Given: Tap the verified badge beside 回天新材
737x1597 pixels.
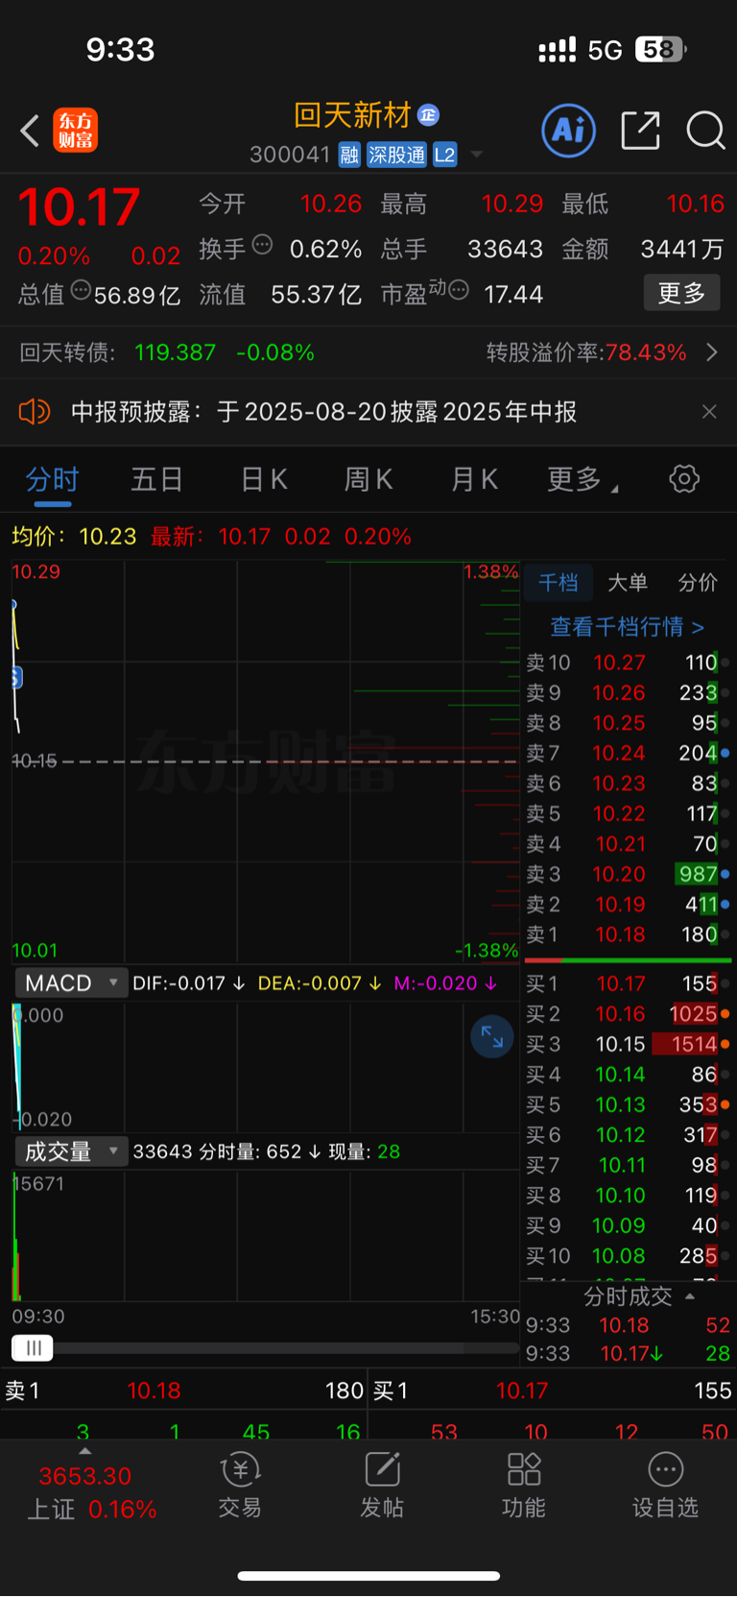Looking at the screenshot, I should (x=429, y=115).
